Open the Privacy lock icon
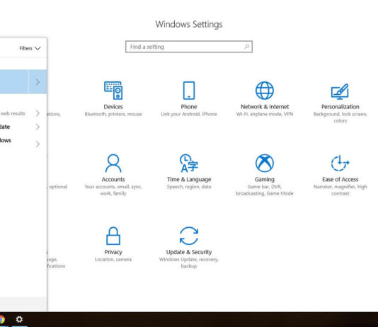Screen dimensions: 378x327 pyautogui.click(x=113, y=236)
